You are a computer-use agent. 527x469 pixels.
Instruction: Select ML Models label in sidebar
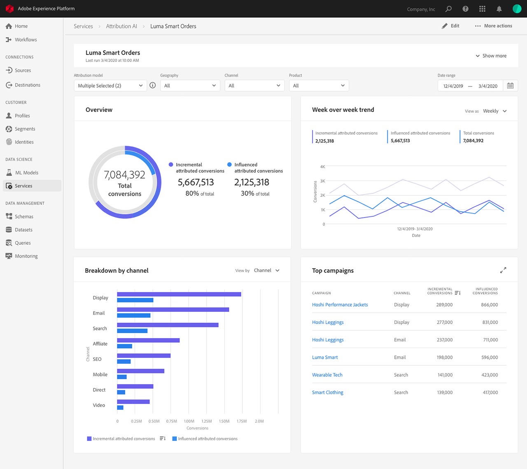(x=27, y=173)
